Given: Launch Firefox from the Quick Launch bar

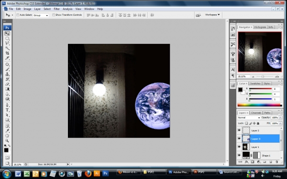Looking at the screenshot, I should tap(88, 173).
